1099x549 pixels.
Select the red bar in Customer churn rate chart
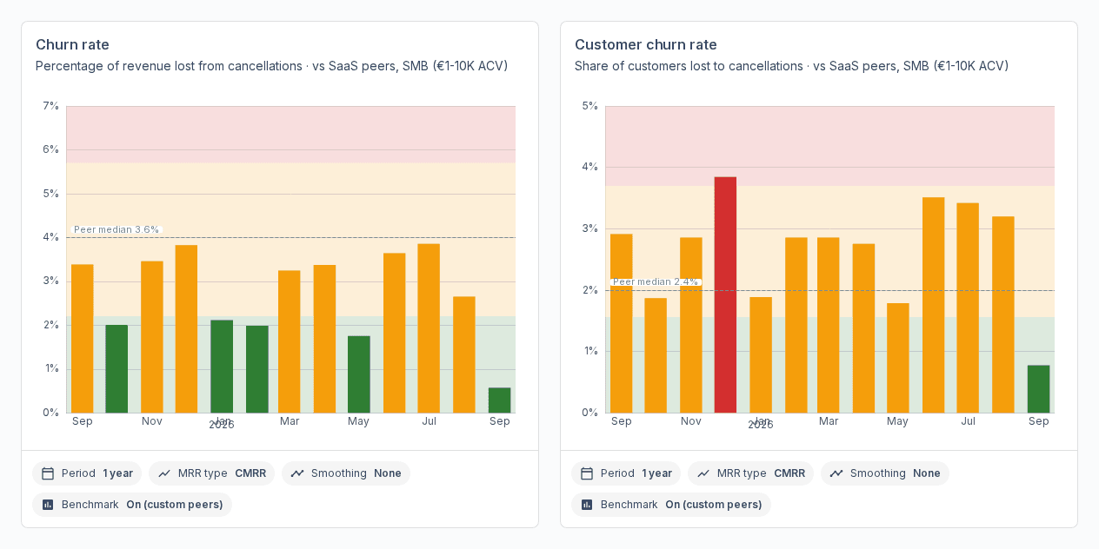(725, 295)
